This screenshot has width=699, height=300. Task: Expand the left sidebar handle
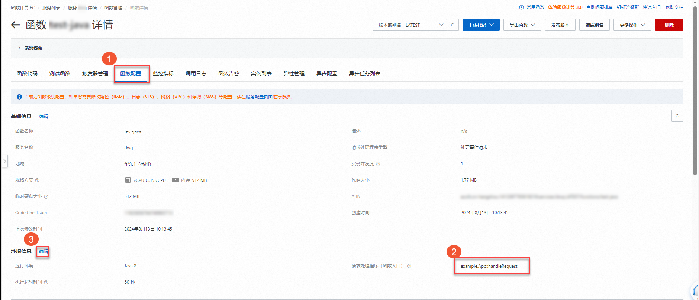[x=4, y=162]
